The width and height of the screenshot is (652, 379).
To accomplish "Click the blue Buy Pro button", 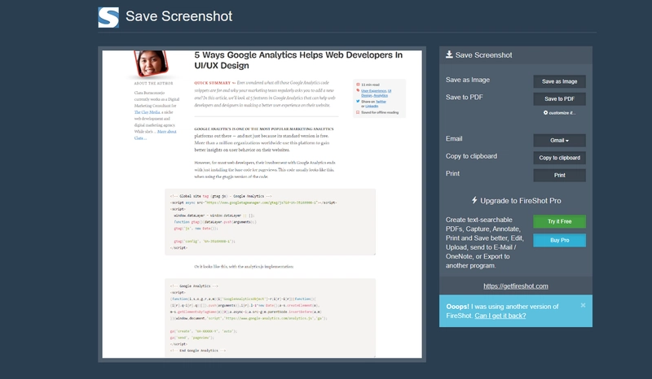I will pyautogui.click(x=559, y=240).
